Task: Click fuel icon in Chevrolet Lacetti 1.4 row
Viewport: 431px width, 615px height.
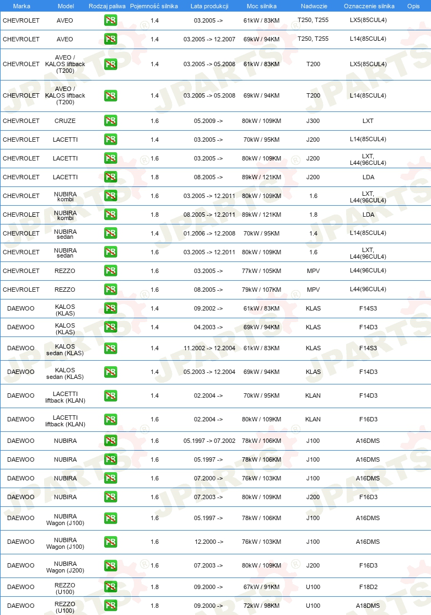Action: click(110, 140)
